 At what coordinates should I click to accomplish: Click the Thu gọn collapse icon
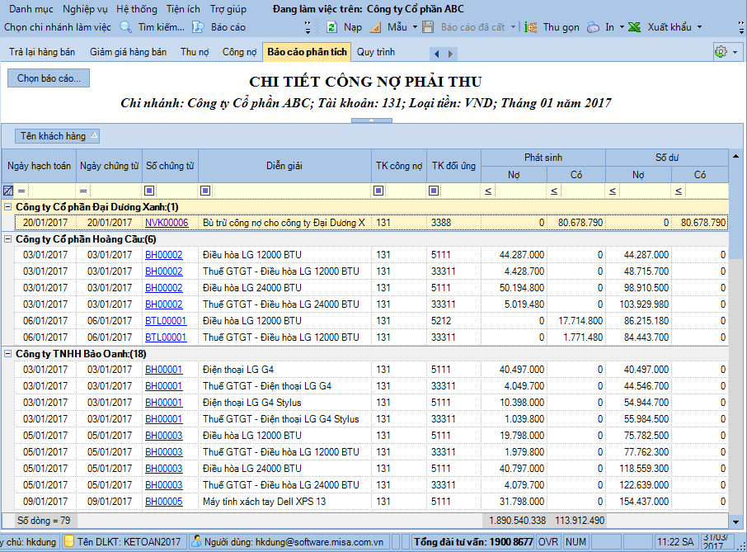(532, 27)
